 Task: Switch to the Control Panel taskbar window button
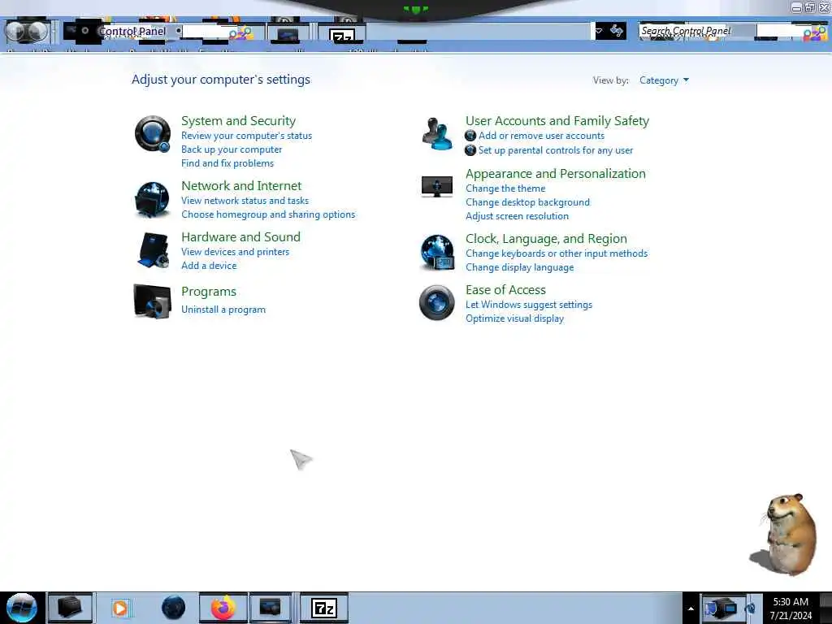coord(270,608)
